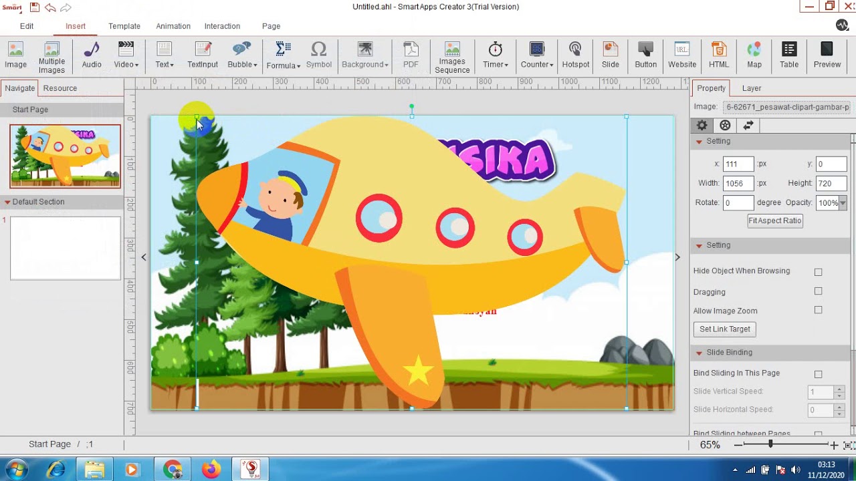856x481 pixels.
Task: Collapse the first Setting section
Action: (699, 142)
